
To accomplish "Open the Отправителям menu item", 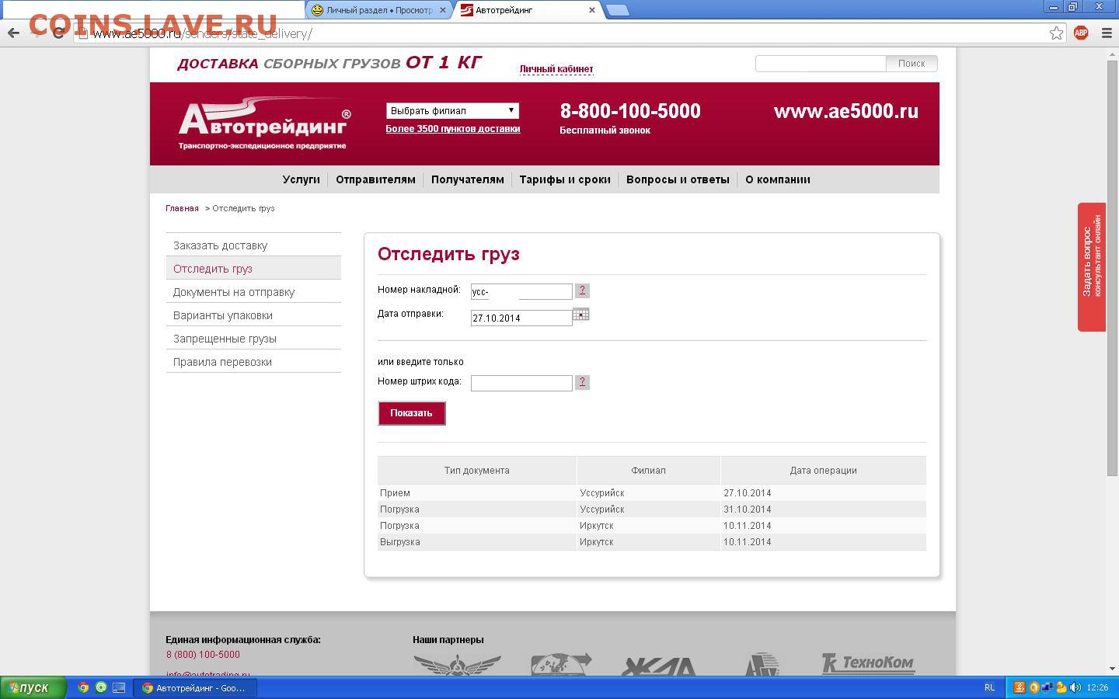I will [x=375, y=179].
